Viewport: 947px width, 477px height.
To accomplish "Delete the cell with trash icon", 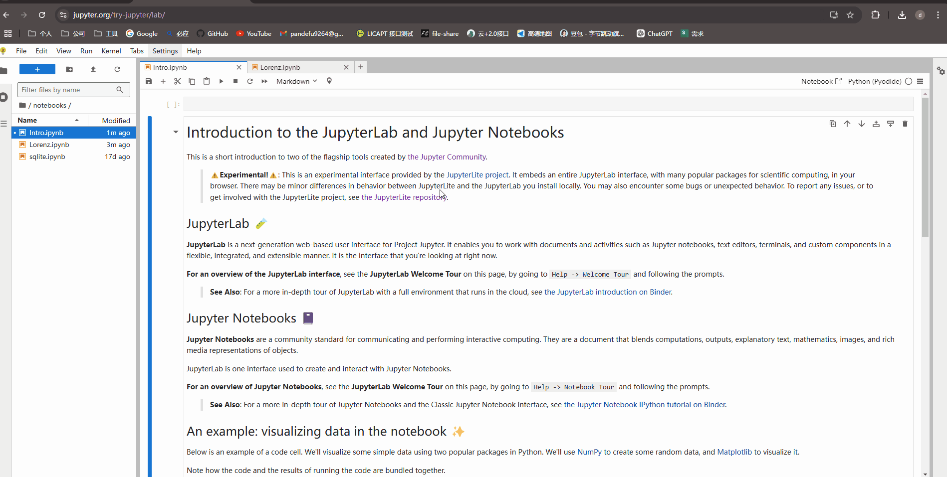I will (905, 124).
